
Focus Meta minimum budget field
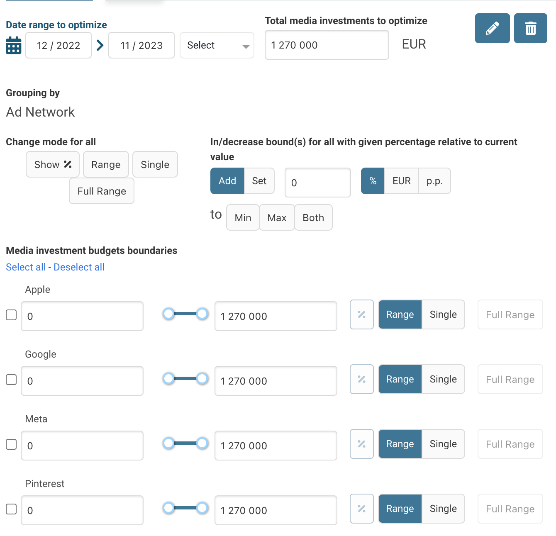(82, 446)
